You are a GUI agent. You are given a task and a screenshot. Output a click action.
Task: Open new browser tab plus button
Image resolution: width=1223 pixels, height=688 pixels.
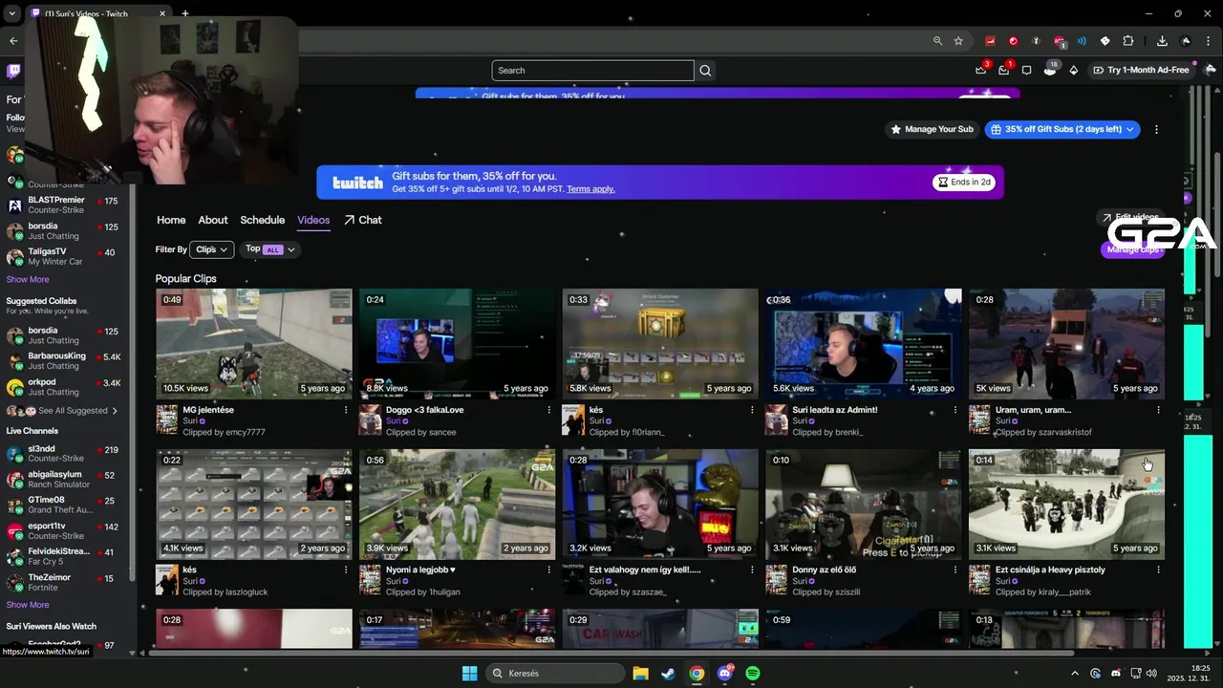pos(184,13)
